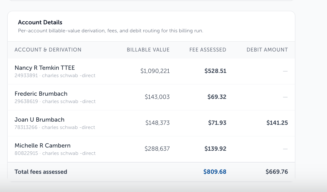327x192 pixels.
Task: Select the $141.25 debit amount for Joan Brumbach
Action: (277, 123)
